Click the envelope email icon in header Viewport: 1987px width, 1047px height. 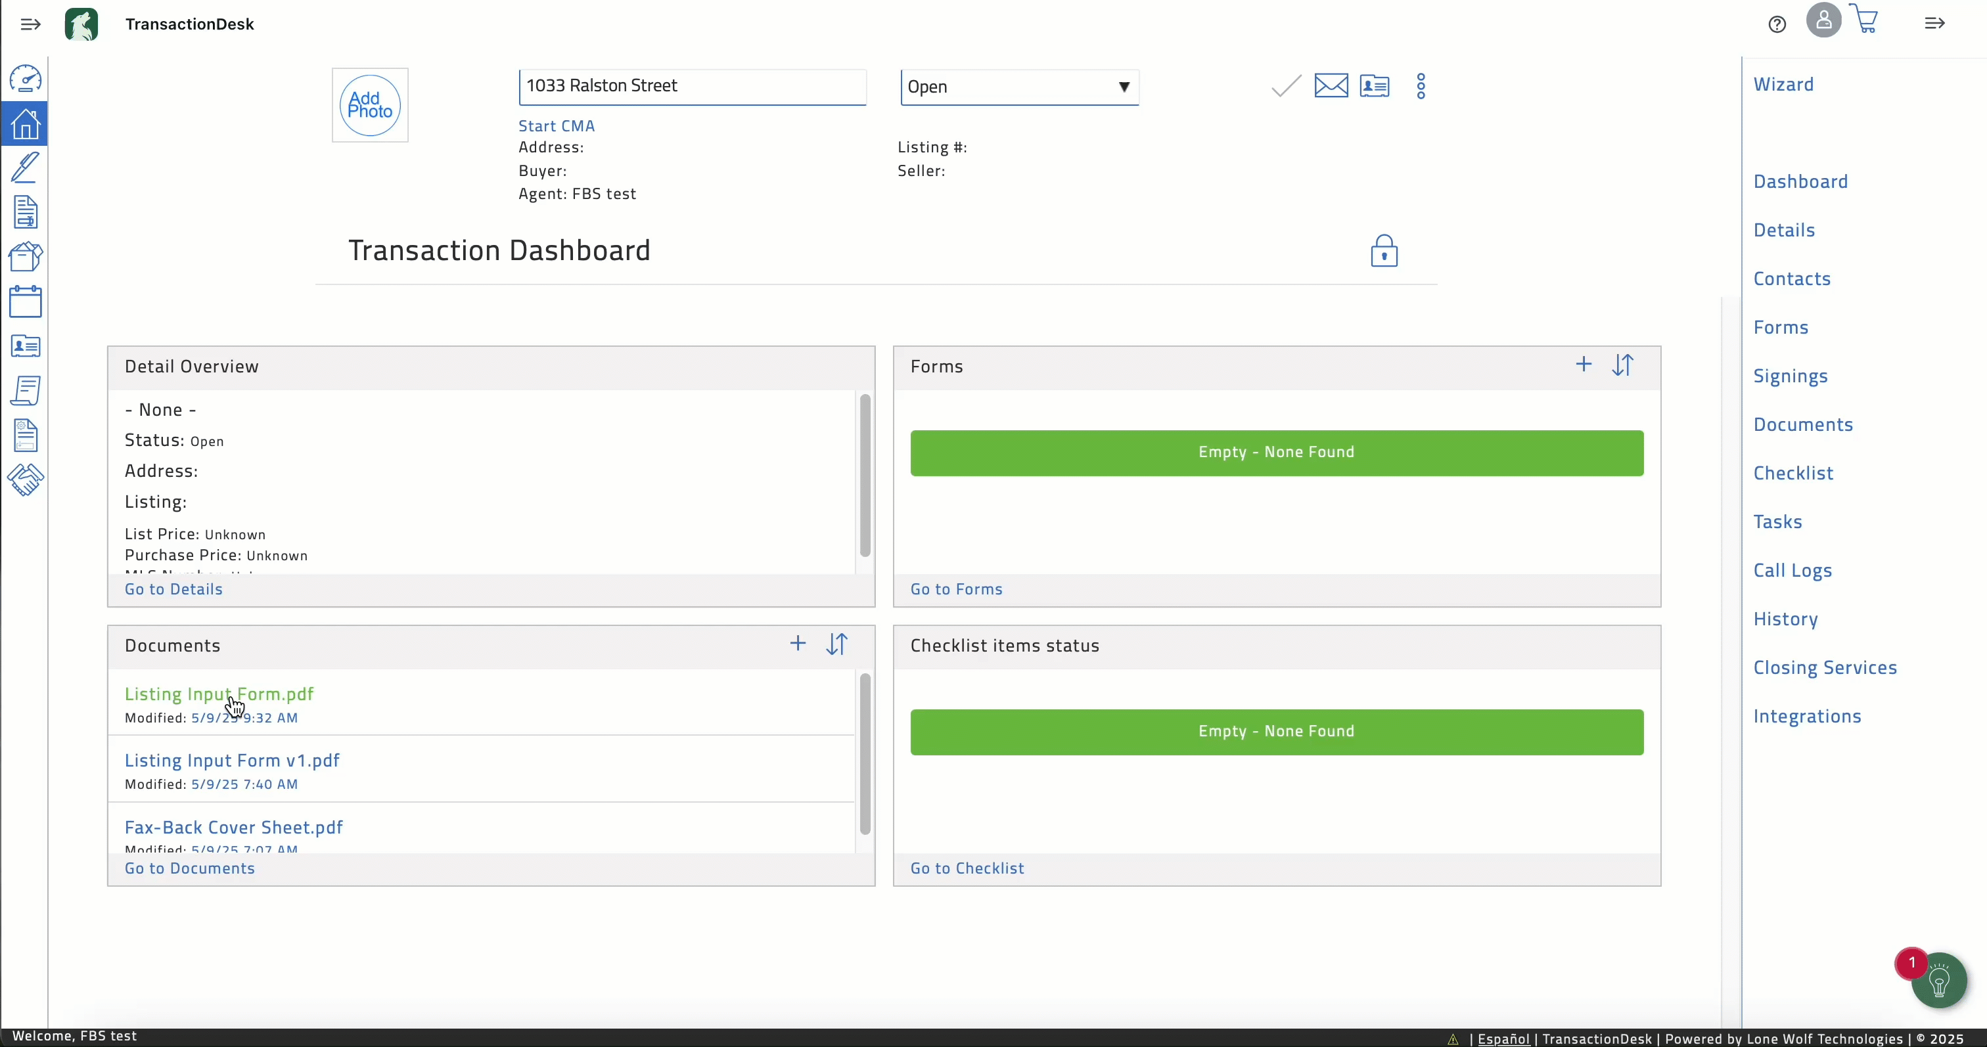coord(1331,85)
